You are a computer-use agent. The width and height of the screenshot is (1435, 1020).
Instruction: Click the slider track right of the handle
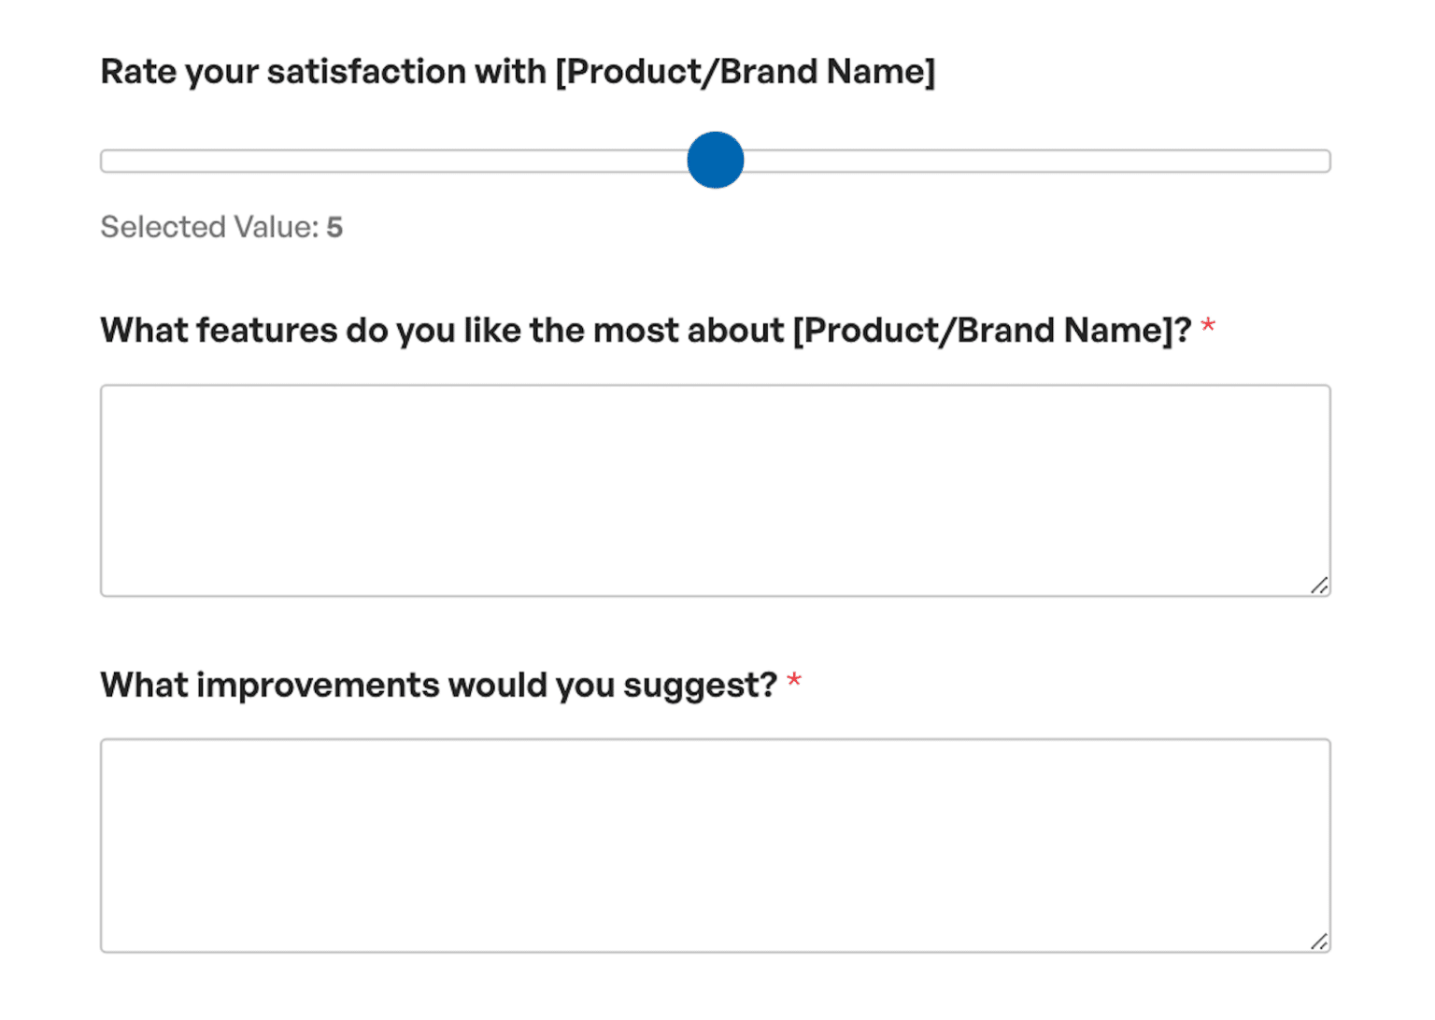tap(1028, 161)
